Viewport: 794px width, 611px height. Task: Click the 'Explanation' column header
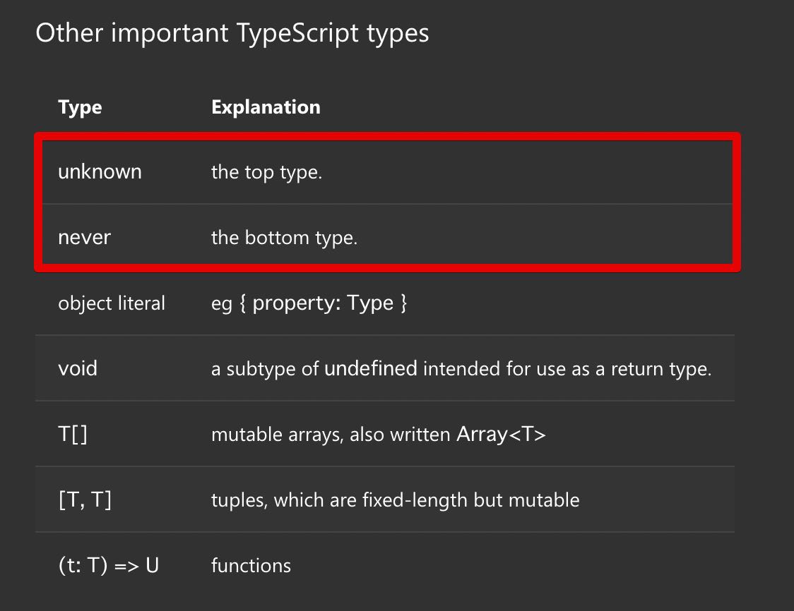pos(266,107)
